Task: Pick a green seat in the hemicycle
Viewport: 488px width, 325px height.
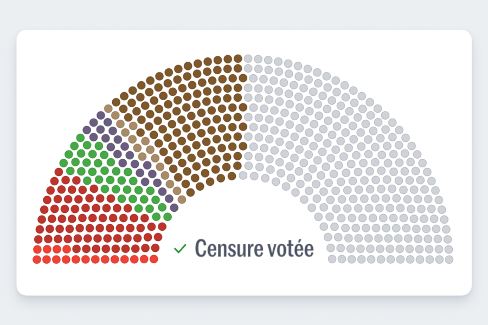Action: (x=106, y=172)
